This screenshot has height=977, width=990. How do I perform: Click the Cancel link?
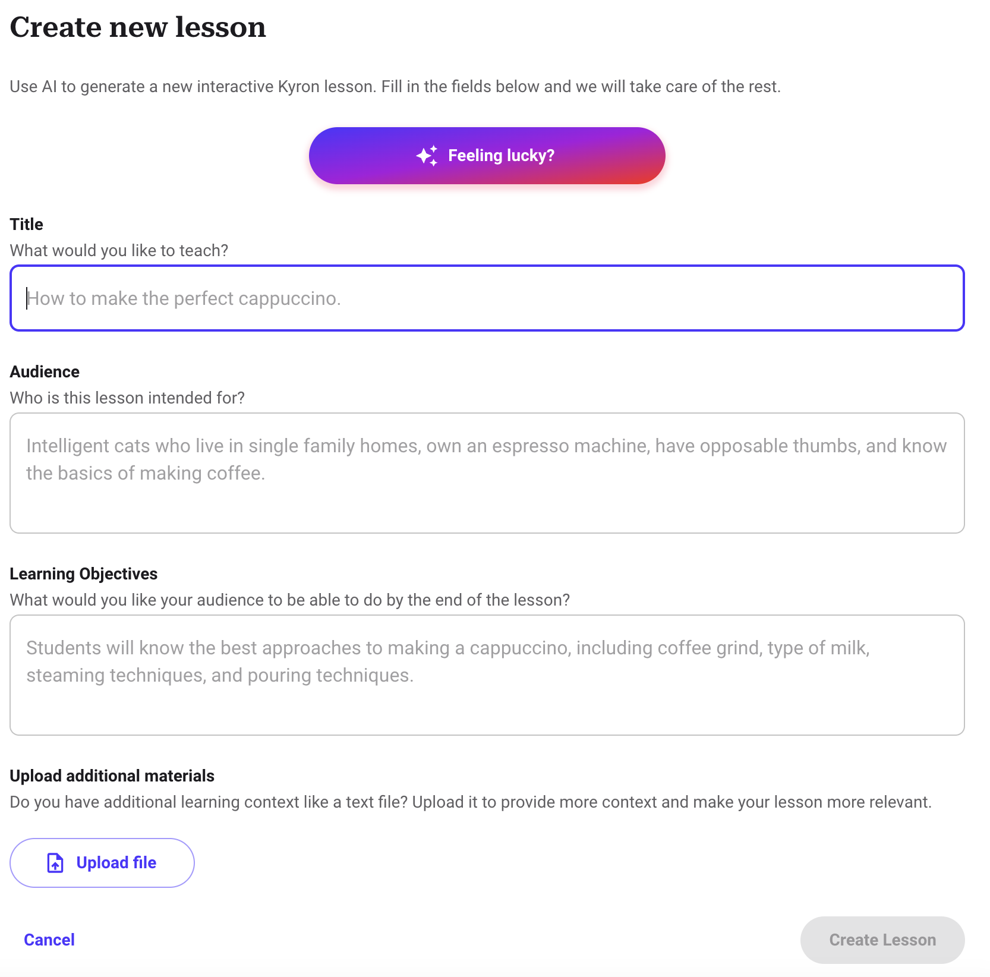[49, 940]
